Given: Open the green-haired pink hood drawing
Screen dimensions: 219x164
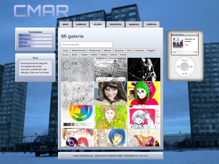Looking at the screenshot, I should pos(144,93).
